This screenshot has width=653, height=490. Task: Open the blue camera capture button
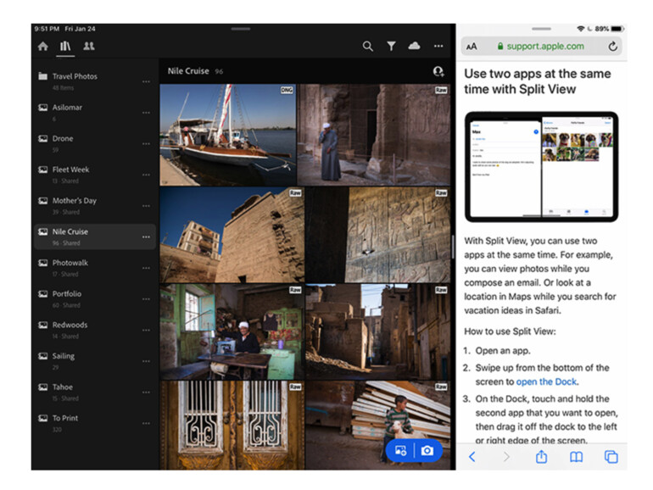427,450
